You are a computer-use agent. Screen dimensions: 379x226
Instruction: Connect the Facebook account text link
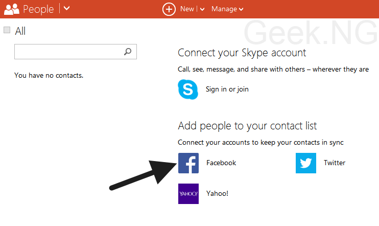pos(221,163)
